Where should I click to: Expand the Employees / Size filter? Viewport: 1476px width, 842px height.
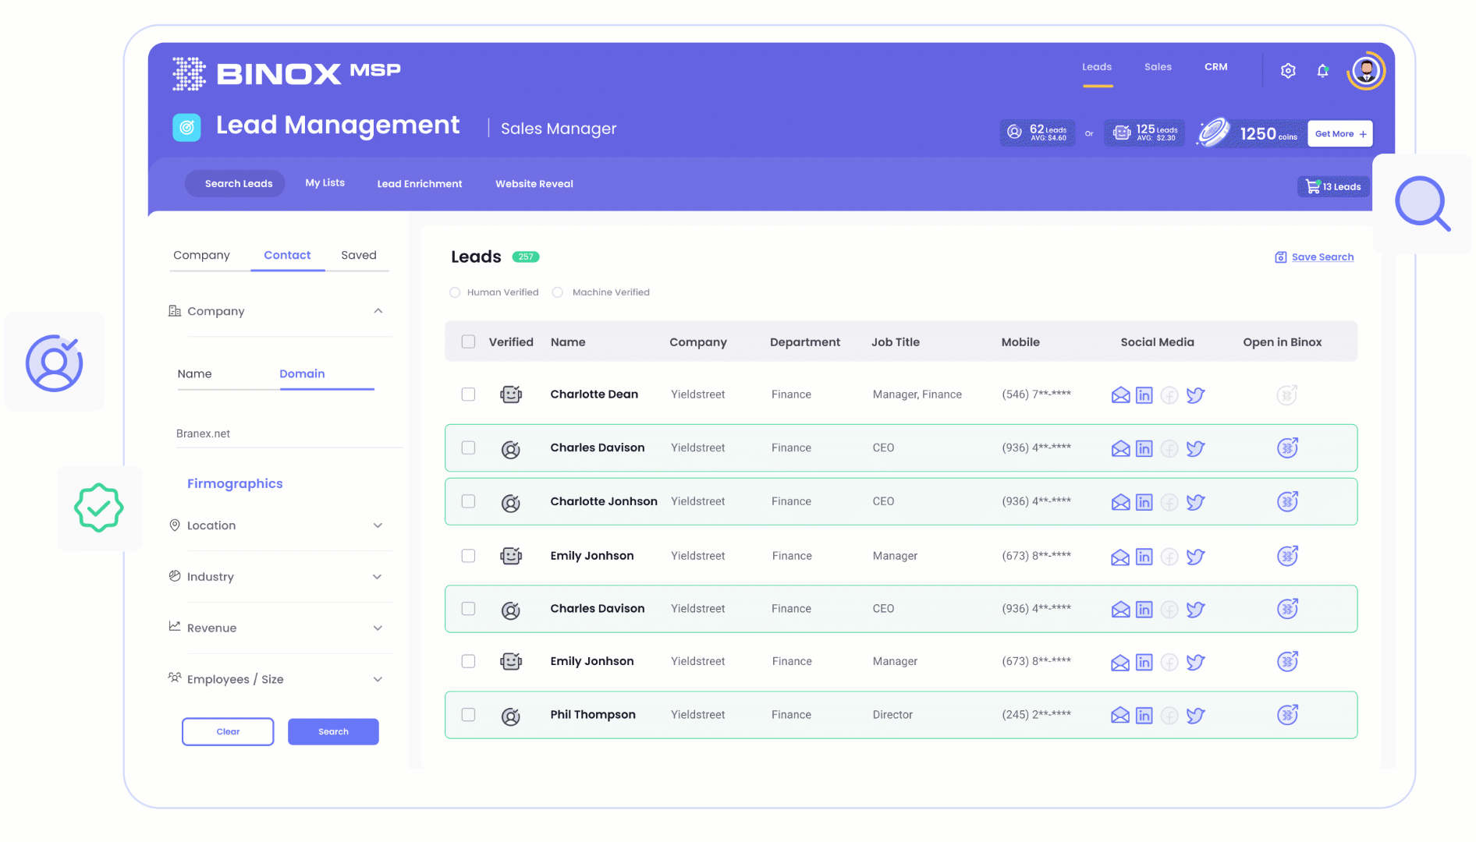[378, 680]
